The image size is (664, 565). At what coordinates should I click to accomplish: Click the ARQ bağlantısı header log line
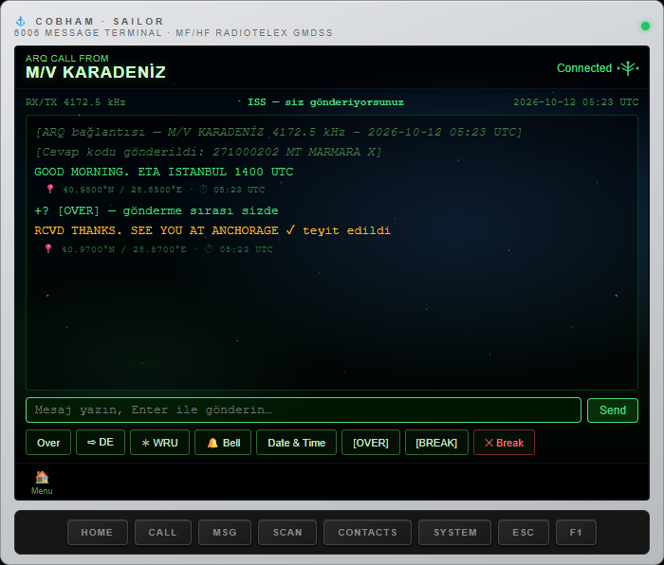point(279,132)
